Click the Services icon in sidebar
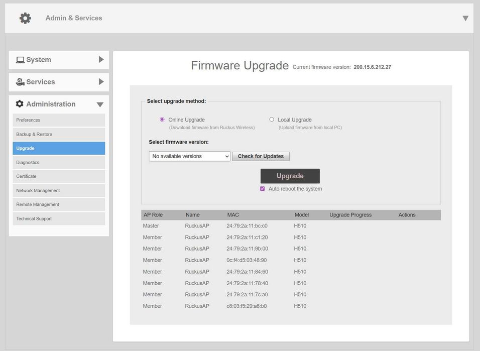Screen dimensions: 480x351 tap(20, 82)
